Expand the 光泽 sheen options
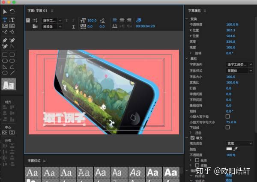The width and height of the screenshot is (257, 182). pyautogui.click(x=191, y=160)
